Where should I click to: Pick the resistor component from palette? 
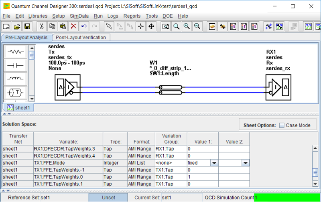point(16,52)
